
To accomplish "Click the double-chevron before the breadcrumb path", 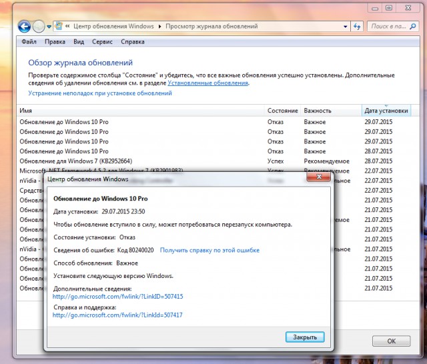I will point(67,27).
